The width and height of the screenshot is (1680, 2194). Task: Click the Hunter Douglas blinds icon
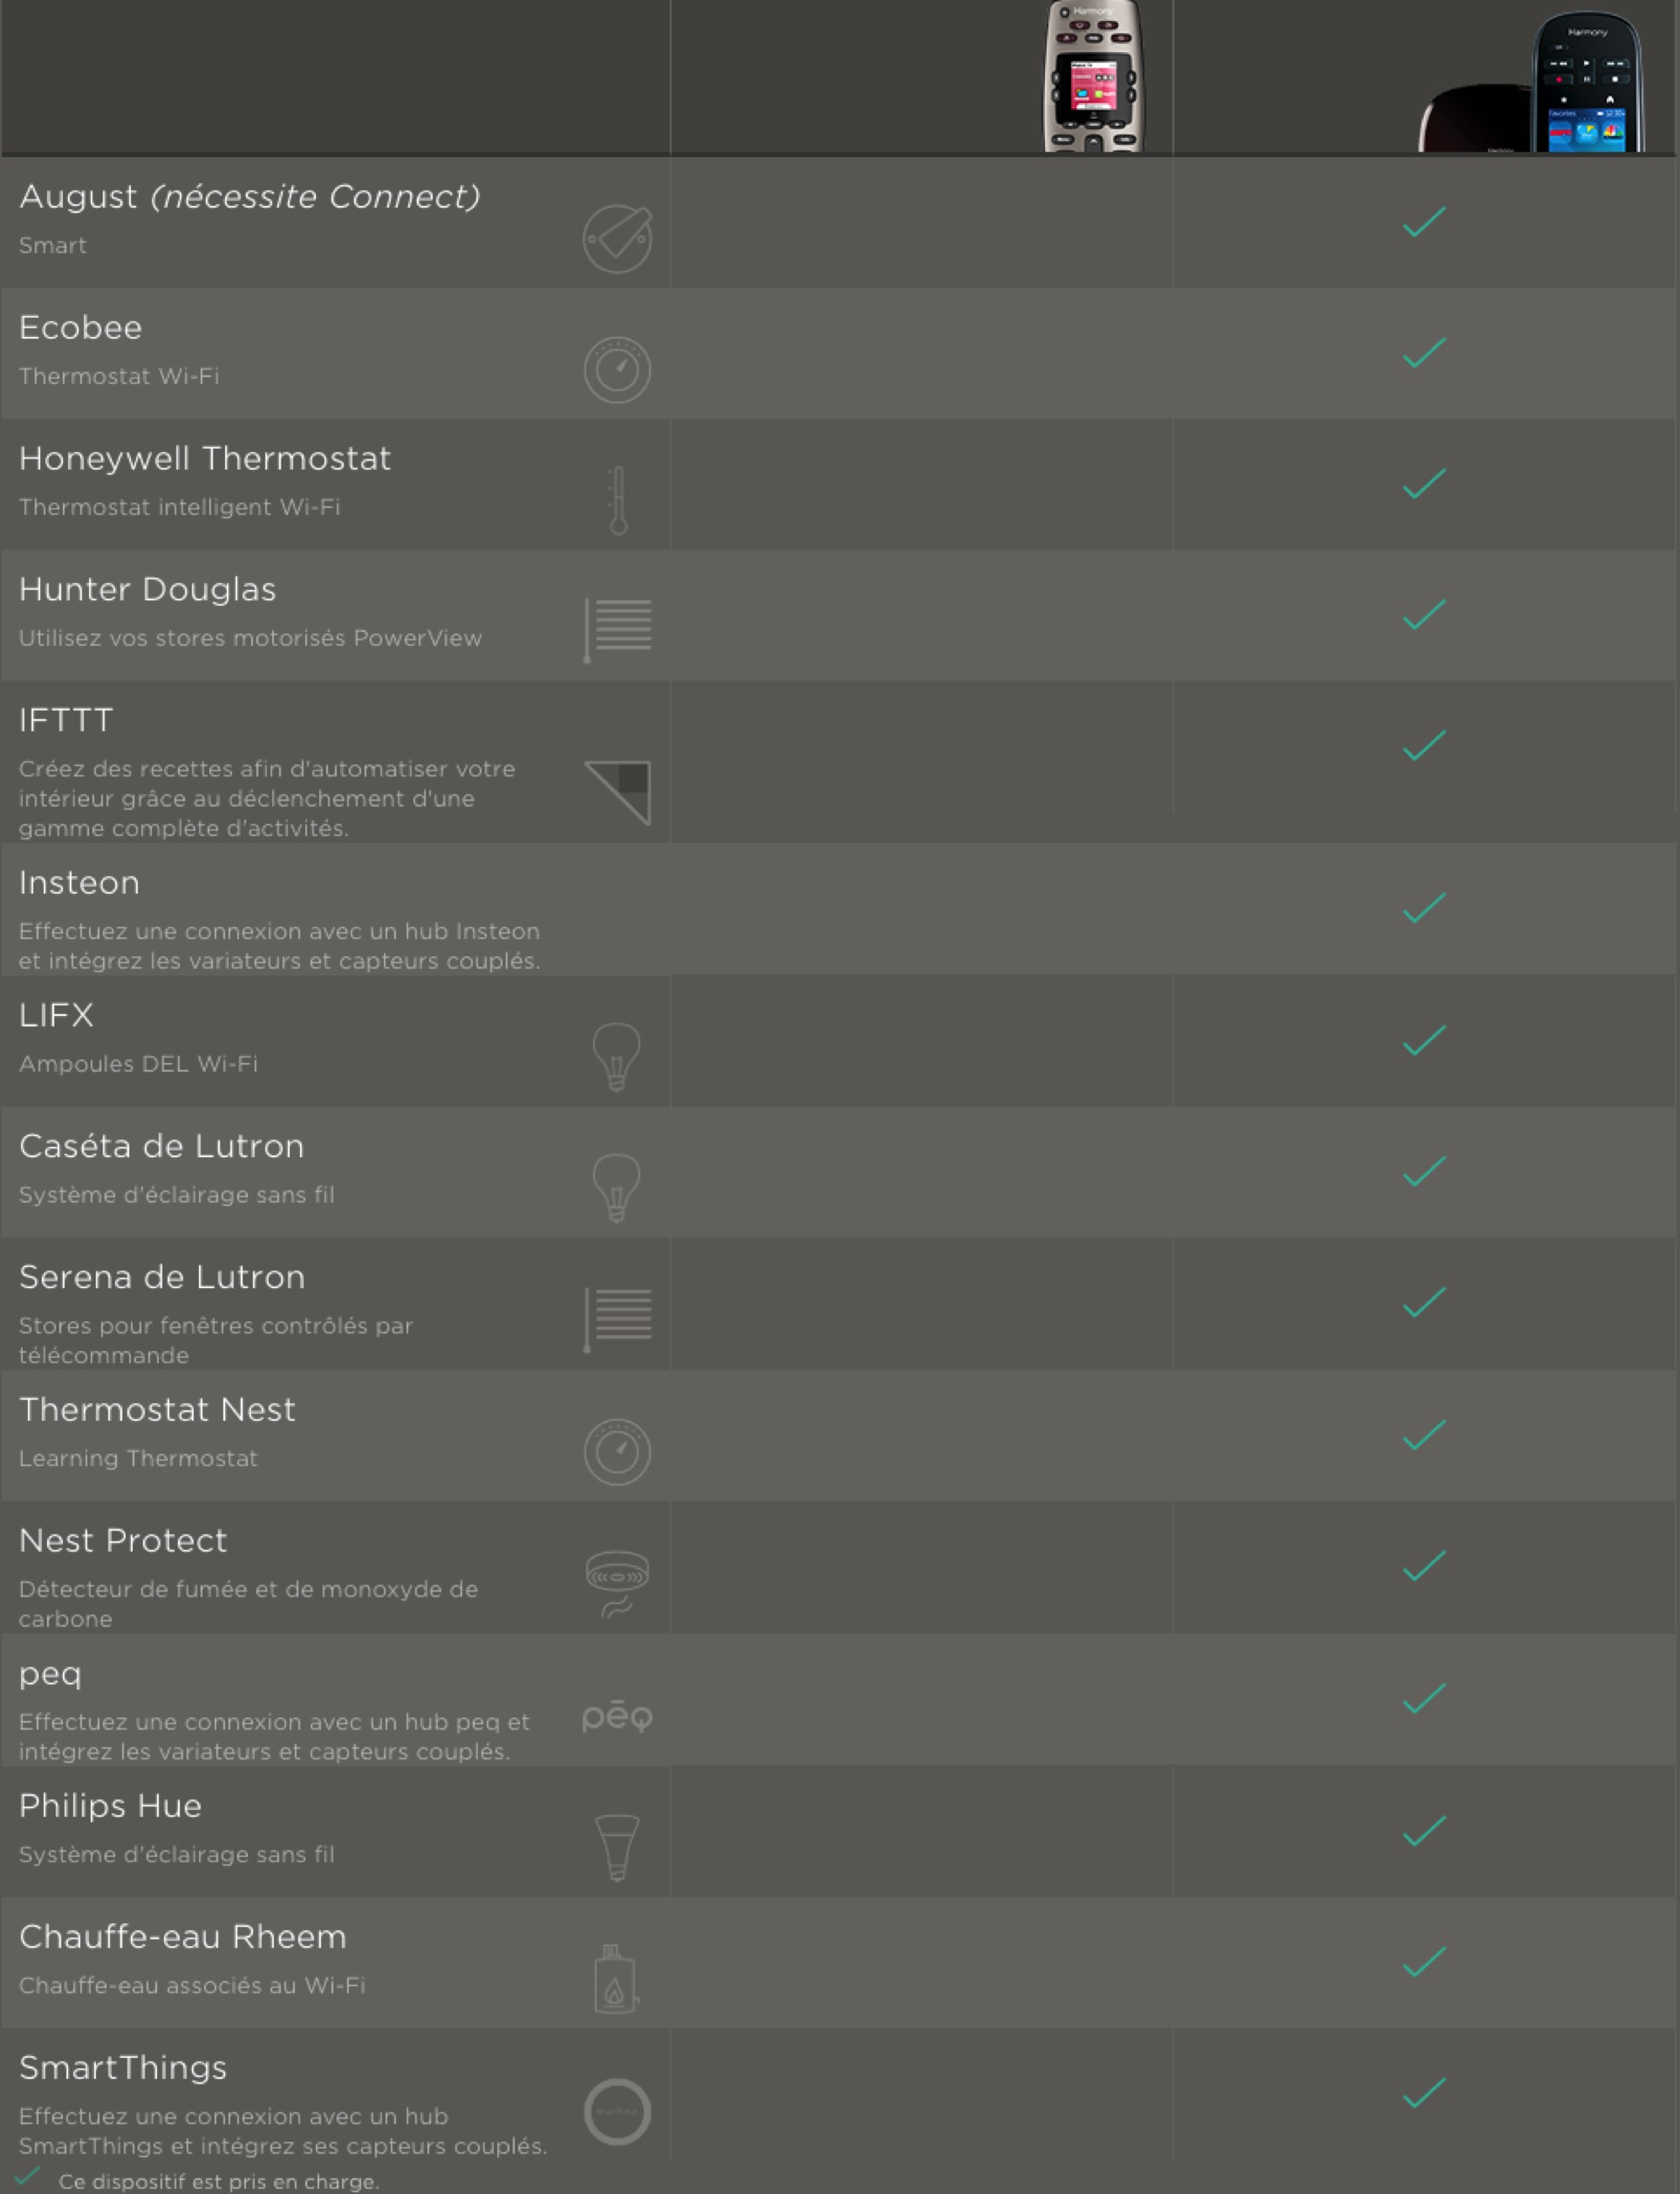618,629
